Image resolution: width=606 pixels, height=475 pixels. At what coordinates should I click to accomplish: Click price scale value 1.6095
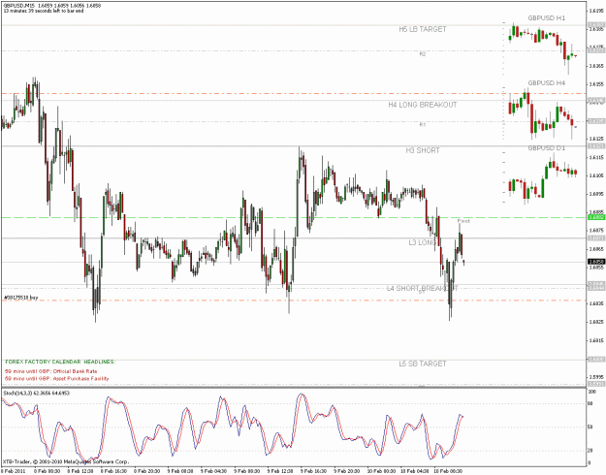596,194
